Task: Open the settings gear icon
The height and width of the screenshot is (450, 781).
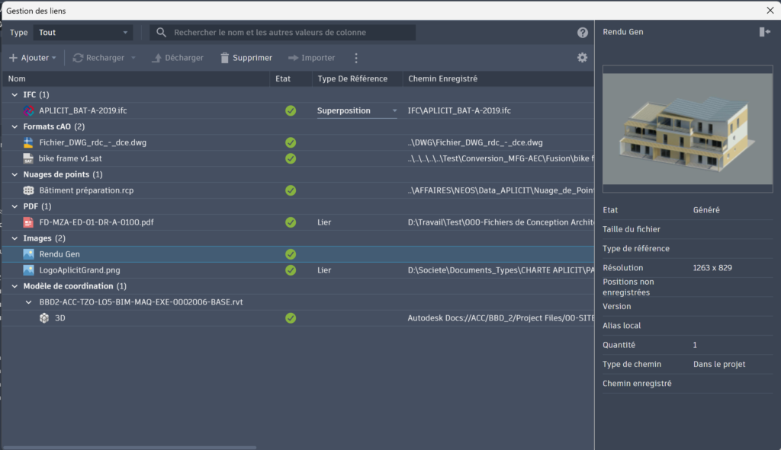Action: (582, 58)
